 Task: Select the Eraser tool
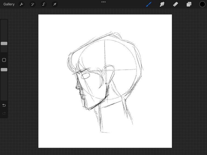[175, 4]
